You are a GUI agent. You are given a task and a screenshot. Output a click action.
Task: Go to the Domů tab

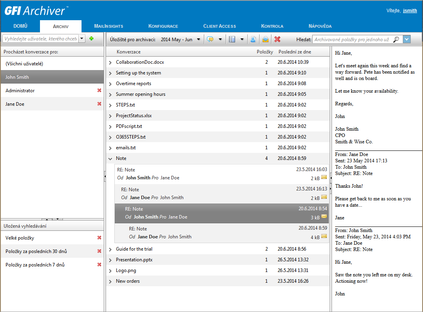pyautogui.click(x=21, y=26)
